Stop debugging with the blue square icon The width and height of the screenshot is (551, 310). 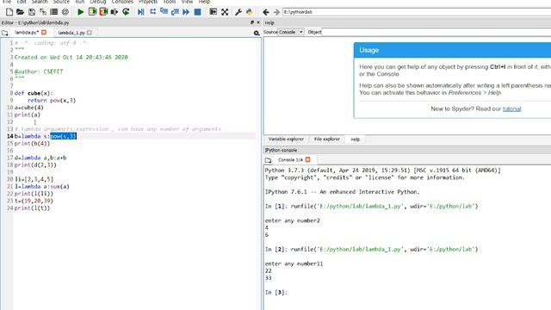(197, 12)
